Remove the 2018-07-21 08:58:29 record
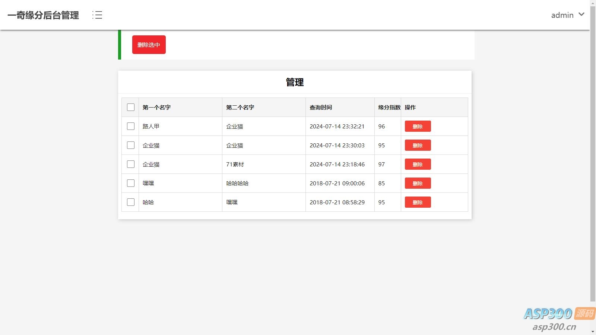This screenshot has width=596, height=335. coord(418,202)
